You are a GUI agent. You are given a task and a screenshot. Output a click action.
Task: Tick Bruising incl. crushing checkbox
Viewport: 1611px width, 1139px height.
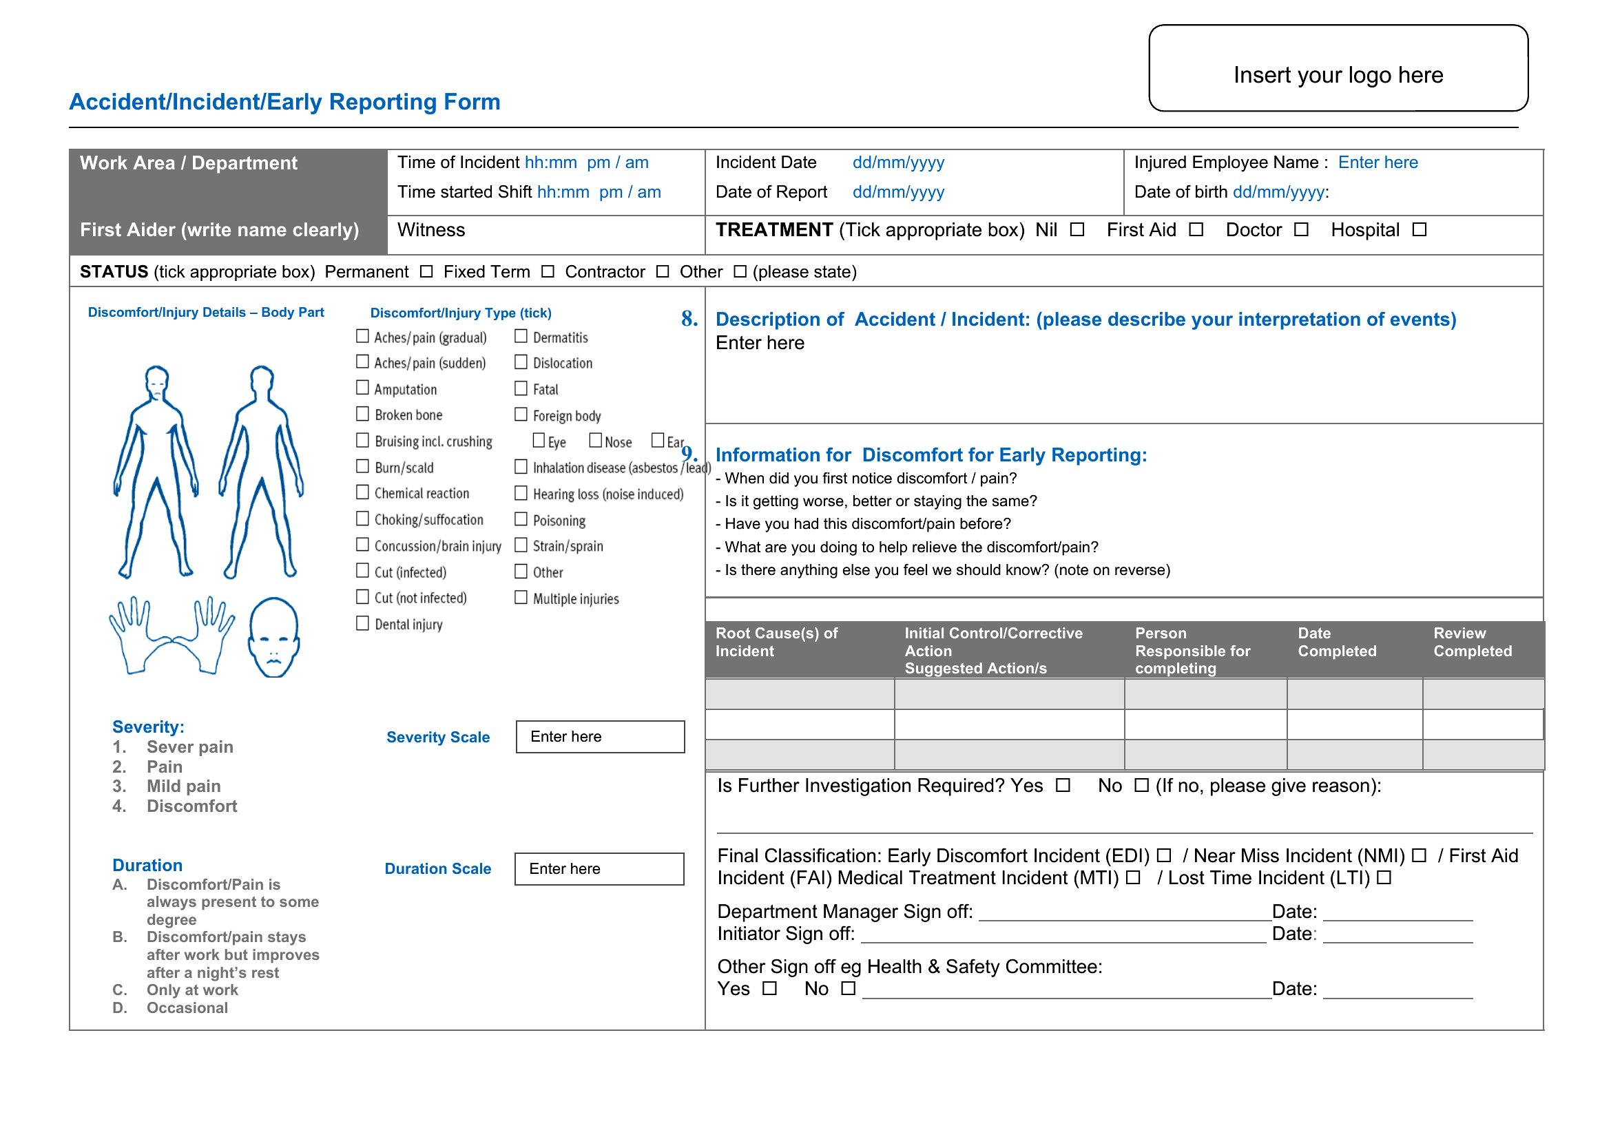click(363, 441)
